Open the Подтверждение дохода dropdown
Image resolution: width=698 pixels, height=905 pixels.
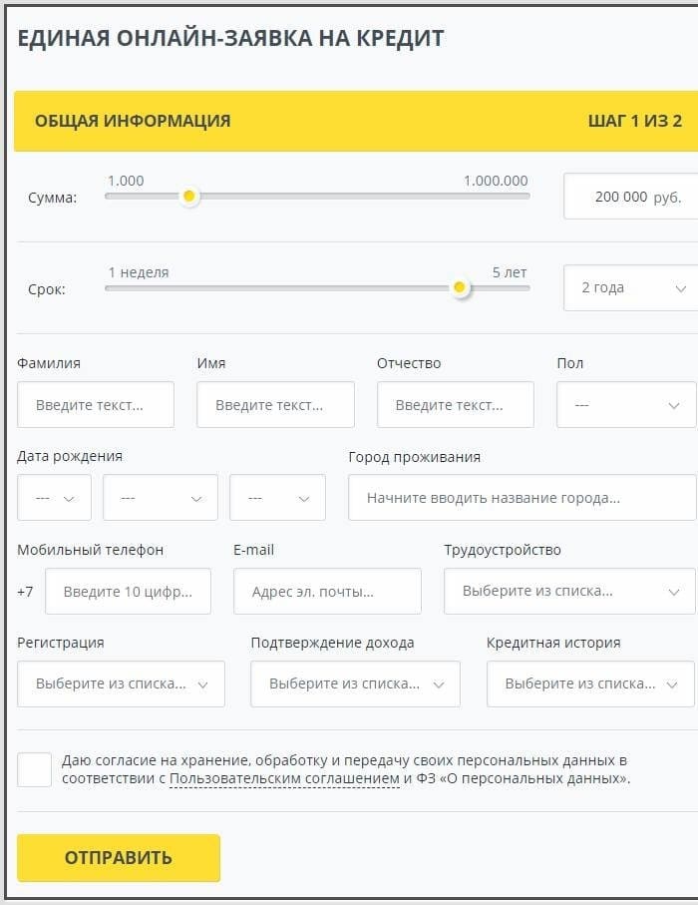coord(355,684)
